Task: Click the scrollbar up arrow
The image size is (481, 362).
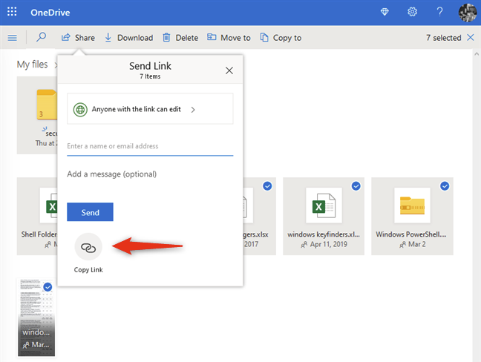Action: (476, 54)
